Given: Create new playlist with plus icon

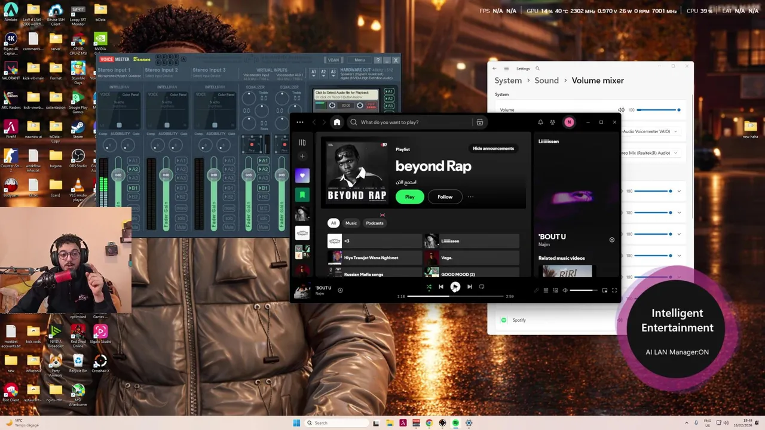Looking at the screenshot, I should click(x=302, y=156).
